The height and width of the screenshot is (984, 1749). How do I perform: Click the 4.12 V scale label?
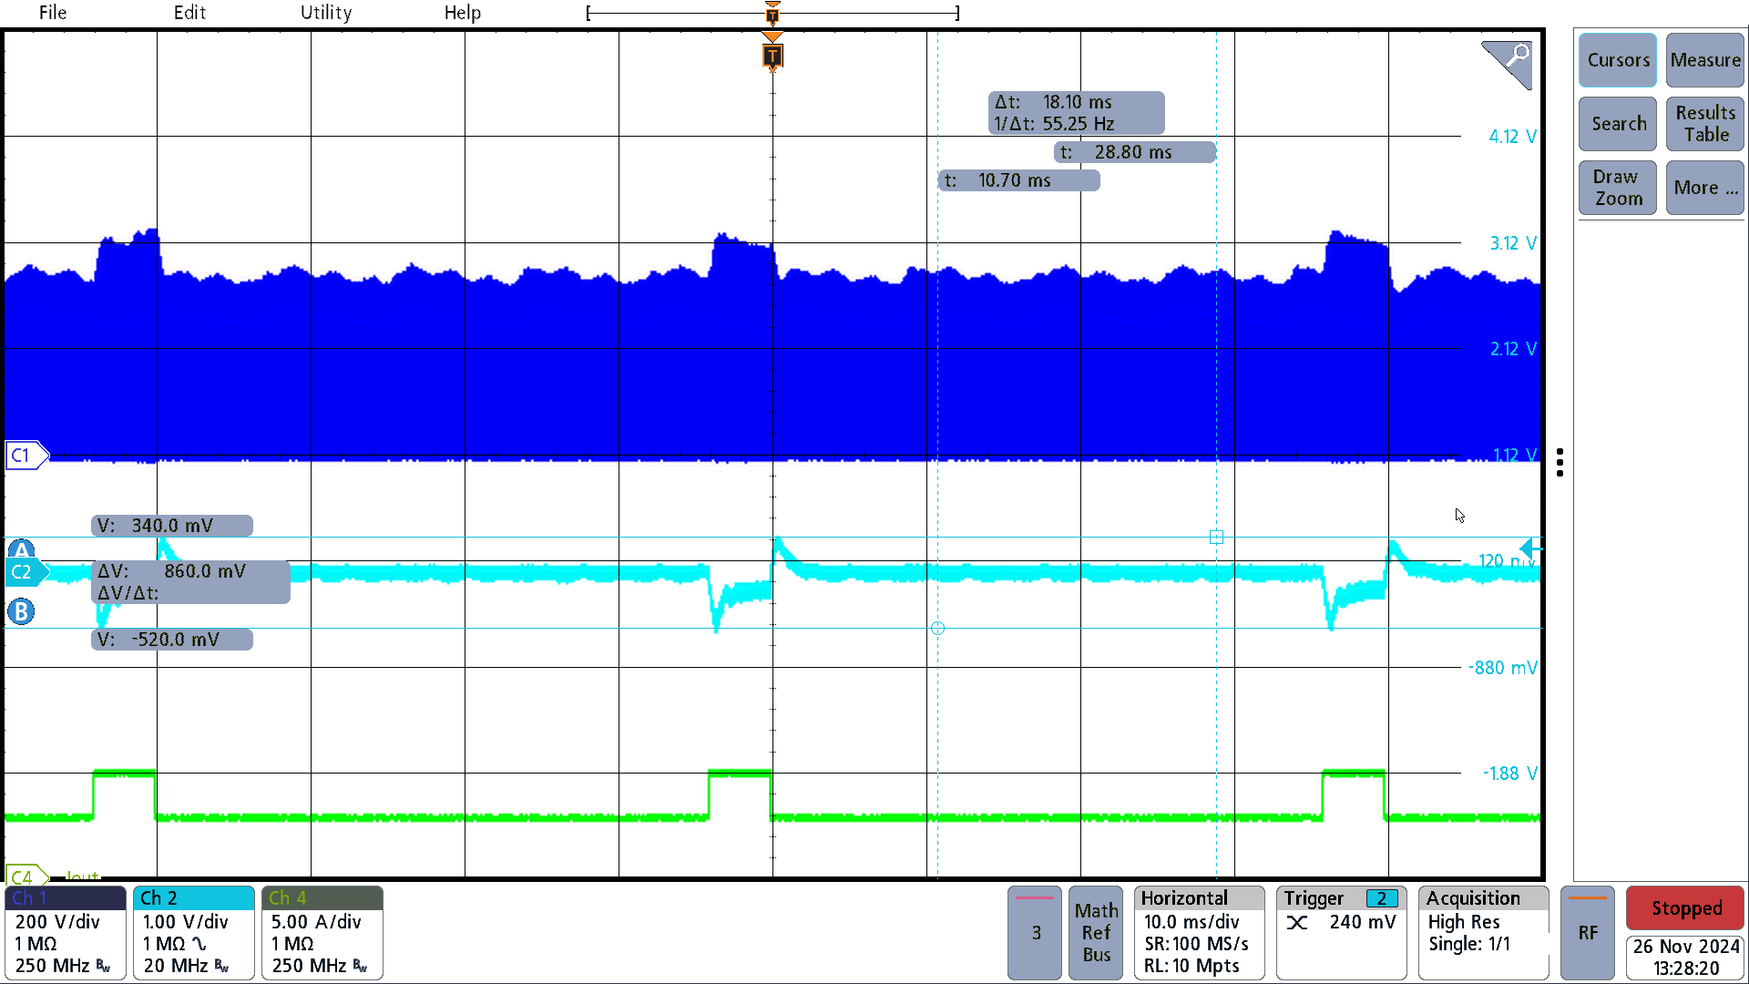pyautogui.click(x=1512, y=137)
